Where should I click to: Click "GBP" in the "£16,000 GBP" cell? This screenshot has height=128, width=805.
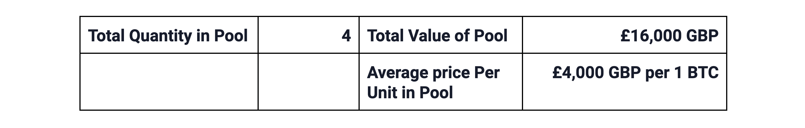pyautogui.click(x=702, y=35)
